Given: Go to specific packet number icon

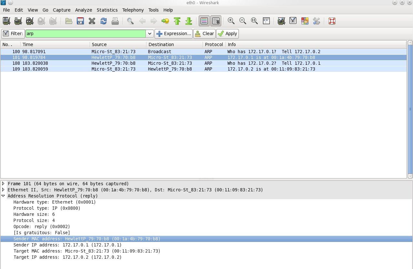Looking at the screenshot, I should point(165,21).
